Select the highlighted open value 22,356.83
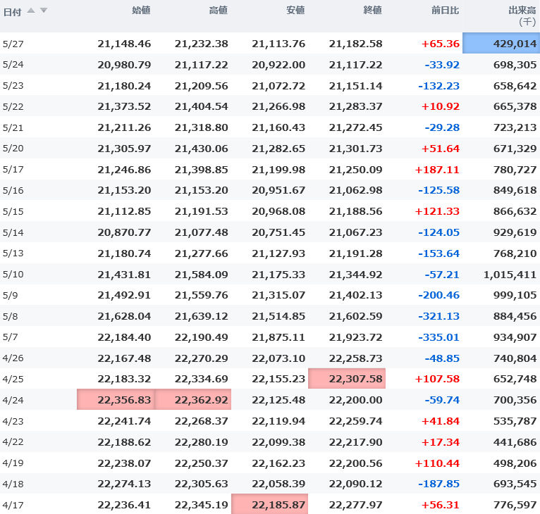This screenshot has width=540, height=514. tap(116, 399)
